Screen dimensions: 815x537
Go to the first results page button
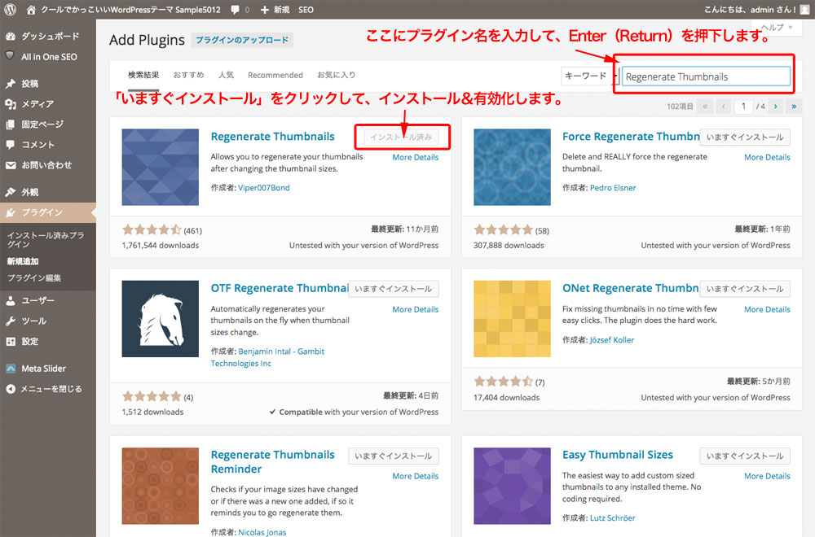[x=705, y=107]
